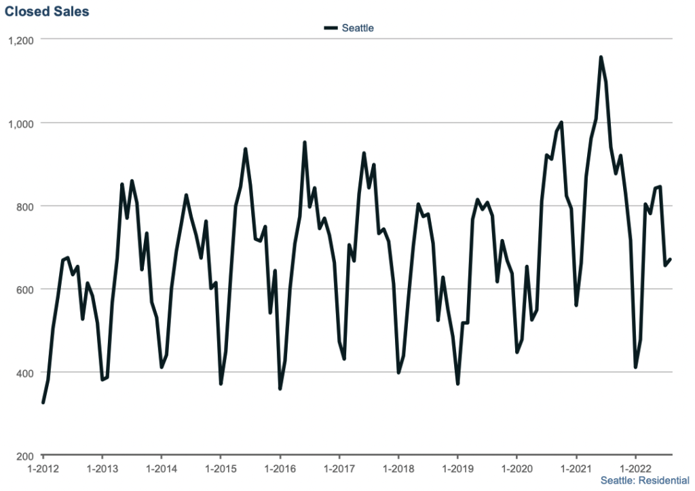
Task: Select the 1-2013 x-axis label
Action: click(102, 468)
